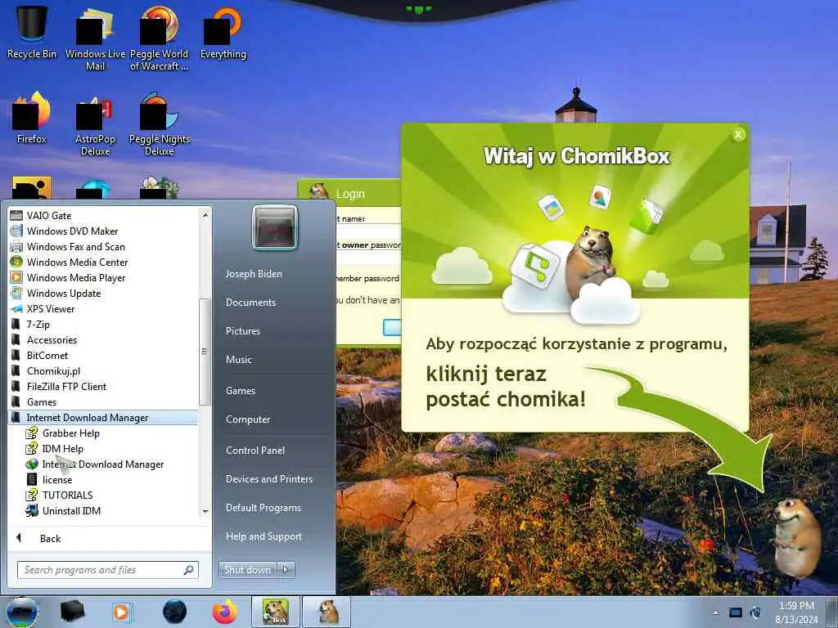Open Control Panel from the Start menu
This screenshot has width=838, height=628.
click(x=255, y=451)
